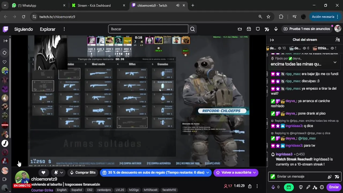343x193 pixels.
Task: Click Acción necesaria browser button
Action: (x=325, y=17)
